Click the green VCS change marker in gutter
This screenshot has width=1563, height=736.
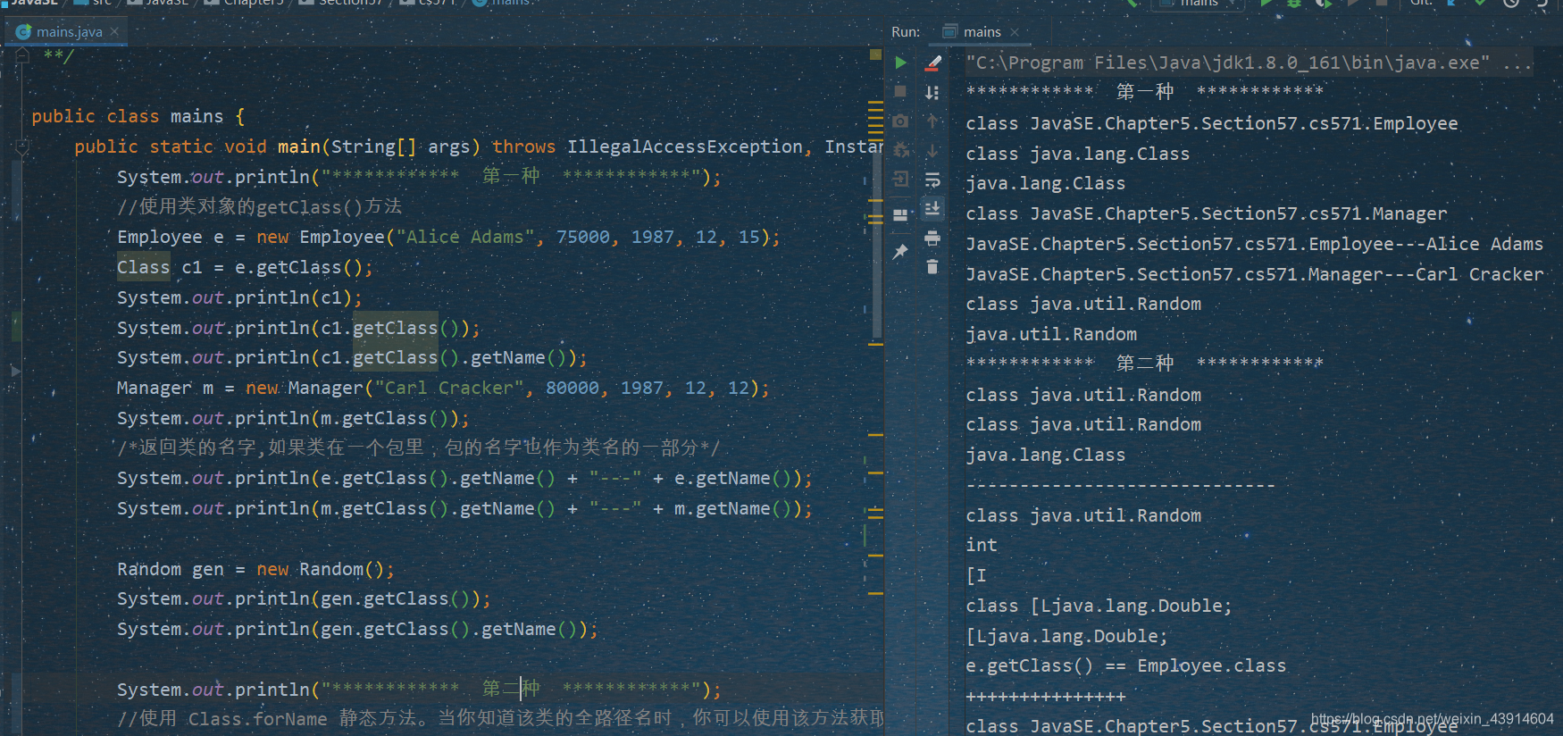point(17,328)
